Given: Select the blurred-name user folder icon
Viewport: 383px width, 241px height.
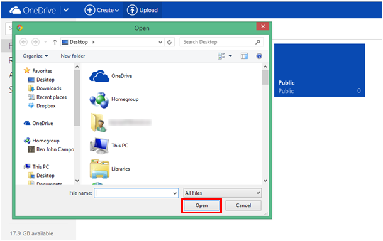Looking at the screenshot, I should [x=99, y=122].
